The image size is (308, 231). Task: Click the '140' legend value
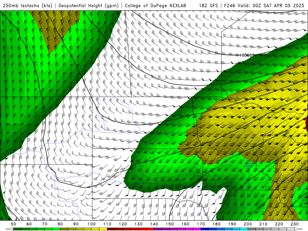tap(154, 224)
